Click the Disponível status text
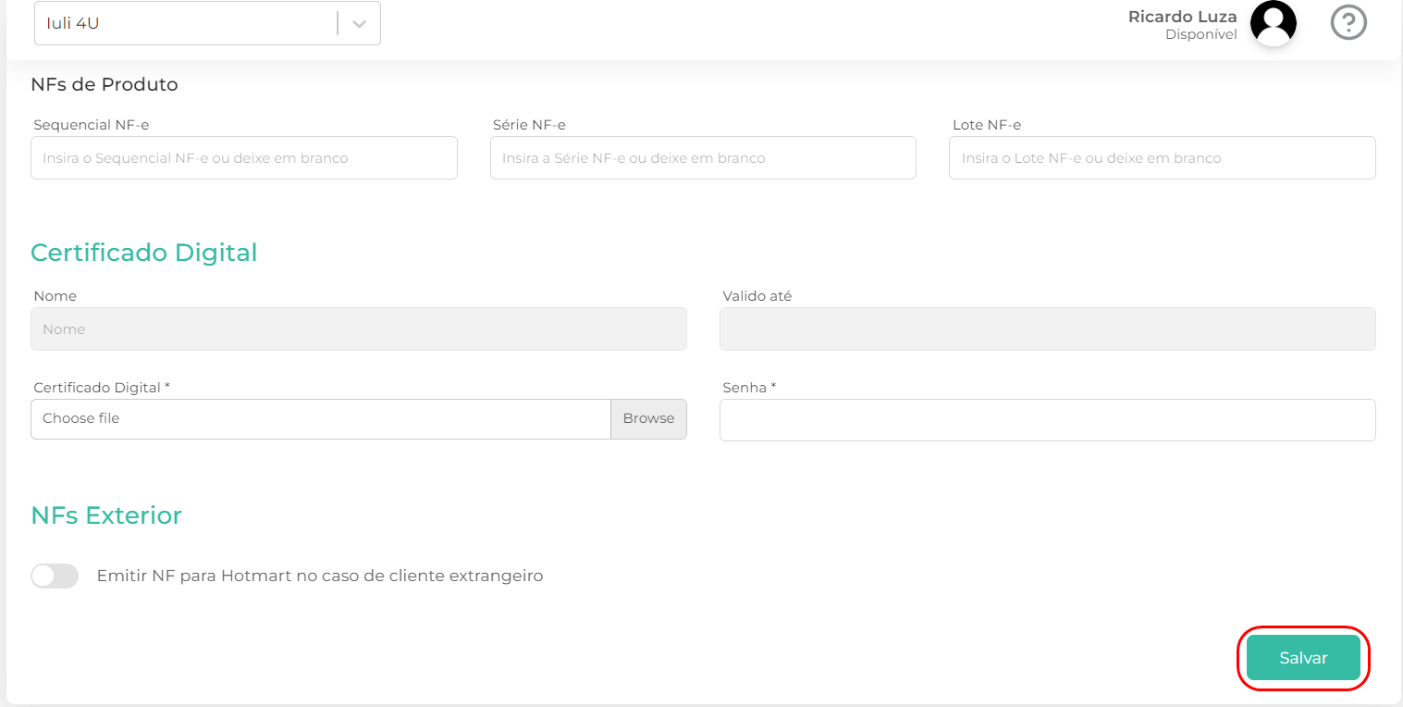The image size is (1403, 707). (x=1200, y=35)
